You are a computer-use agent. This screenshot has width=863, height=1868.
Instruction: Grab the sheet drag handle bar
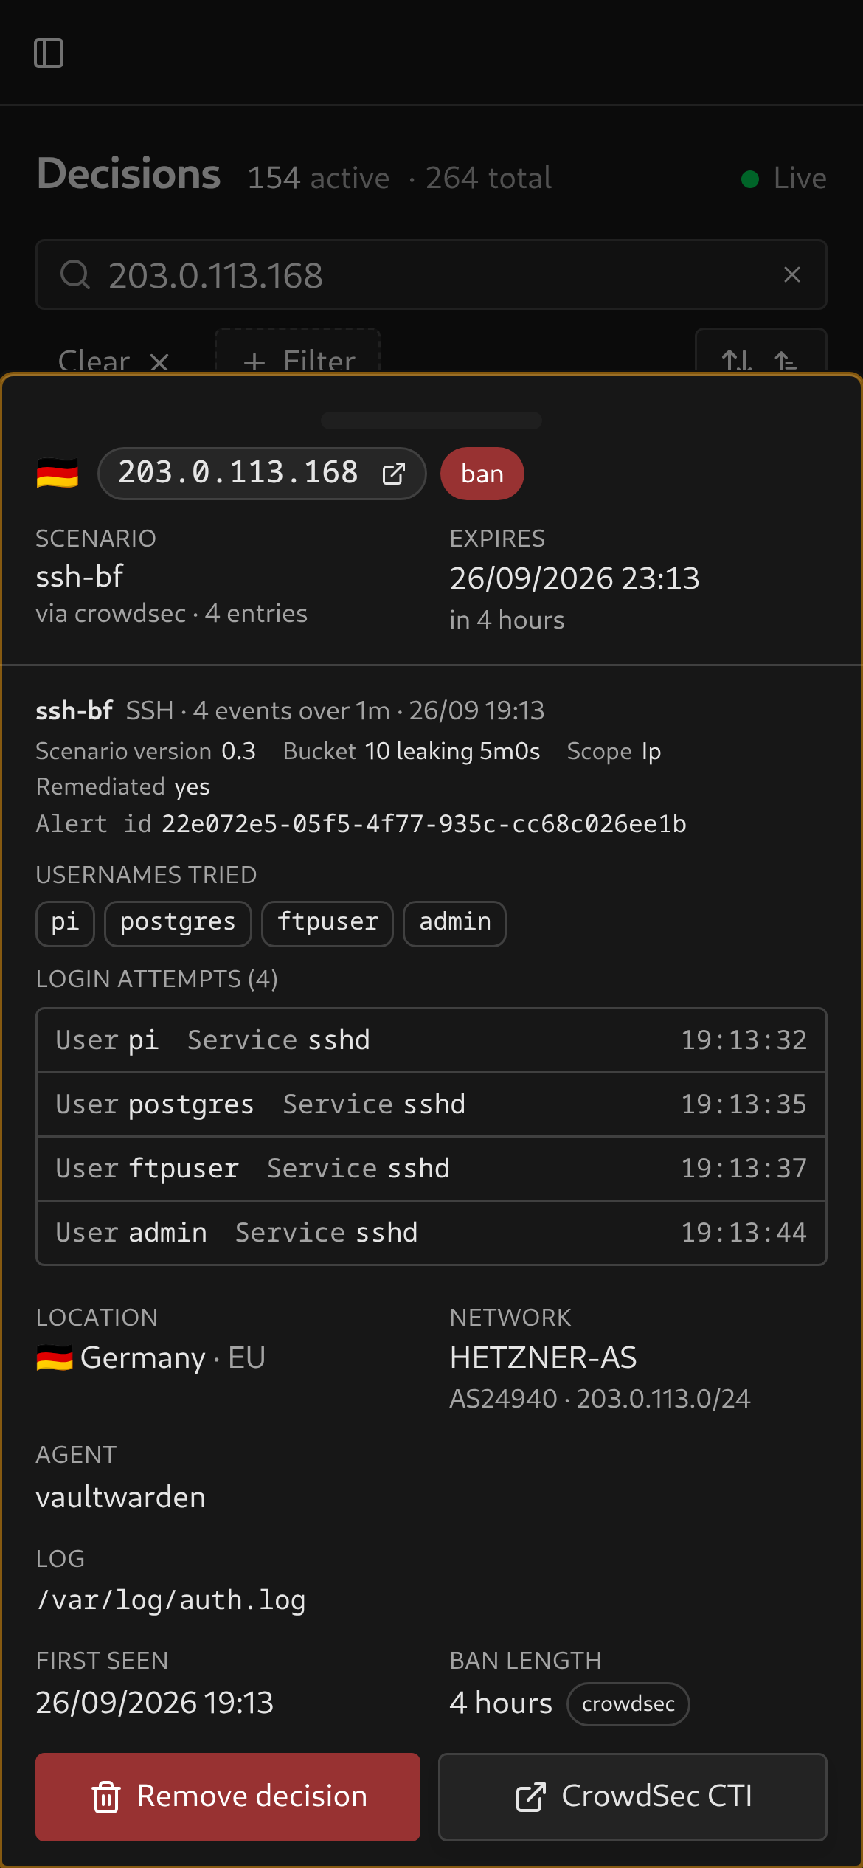tap(431, 421)
